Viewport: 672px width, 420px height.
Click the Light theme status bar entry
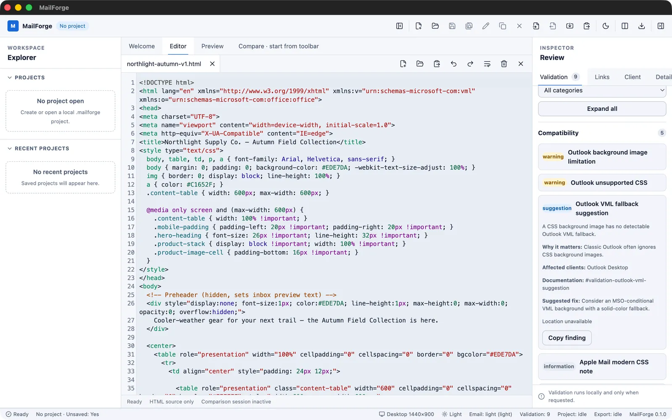point(451,414)
